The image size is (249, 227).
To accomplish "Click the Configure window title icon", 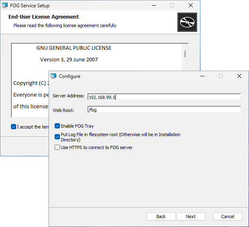I will [x=53, y=76].
